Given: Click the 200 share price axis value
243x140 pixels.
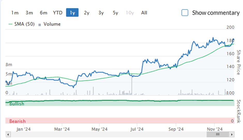Looking at the screenshot, I should point(230,27).
